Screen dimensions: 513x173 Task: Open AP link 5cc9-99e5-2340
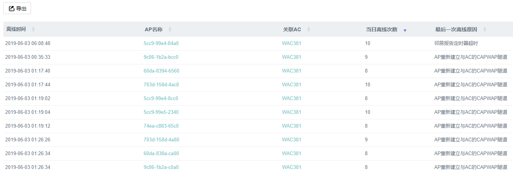(161, 112)
